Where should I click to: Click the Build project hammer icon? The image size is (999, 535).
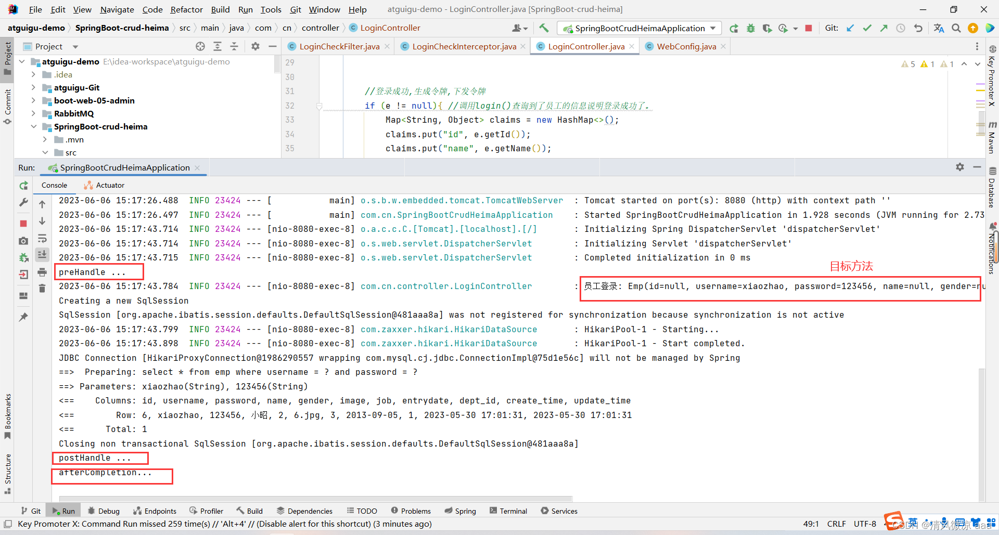pos(544,28)
